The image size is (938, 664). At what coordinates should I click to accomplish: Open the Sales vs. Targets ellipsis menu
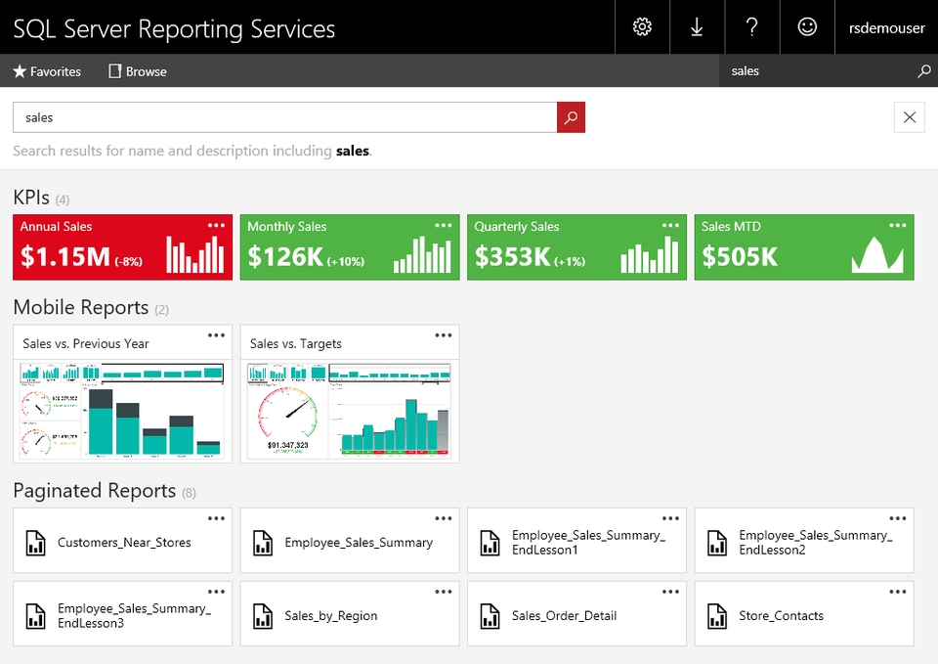[444, 334]
